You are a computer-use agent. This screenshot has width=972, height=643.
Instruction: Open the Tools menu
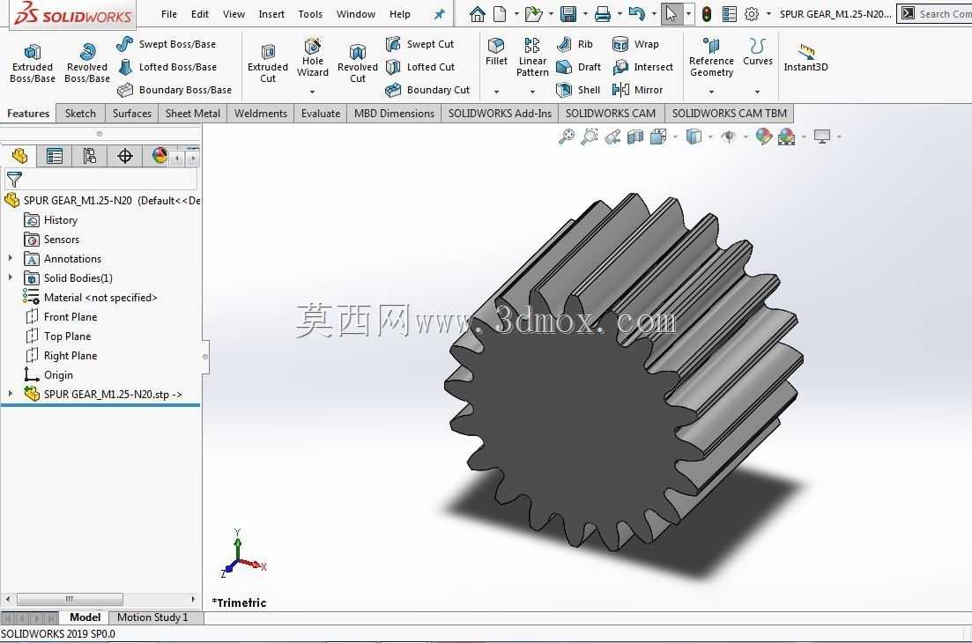310,13
